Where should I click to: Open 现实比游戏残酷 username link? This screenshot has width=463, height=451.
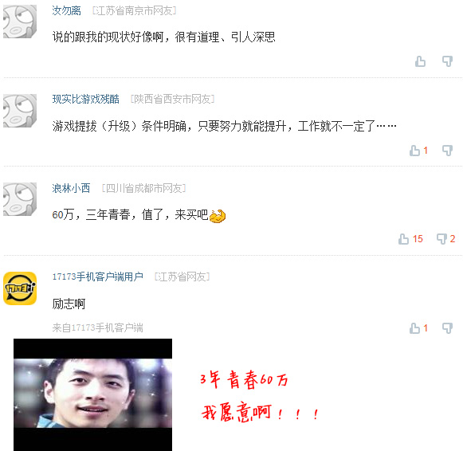(x=85, y=99)
